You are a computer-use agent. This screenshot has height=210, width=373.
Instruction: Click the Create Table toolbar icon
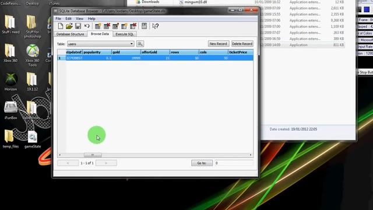(98, 26)
